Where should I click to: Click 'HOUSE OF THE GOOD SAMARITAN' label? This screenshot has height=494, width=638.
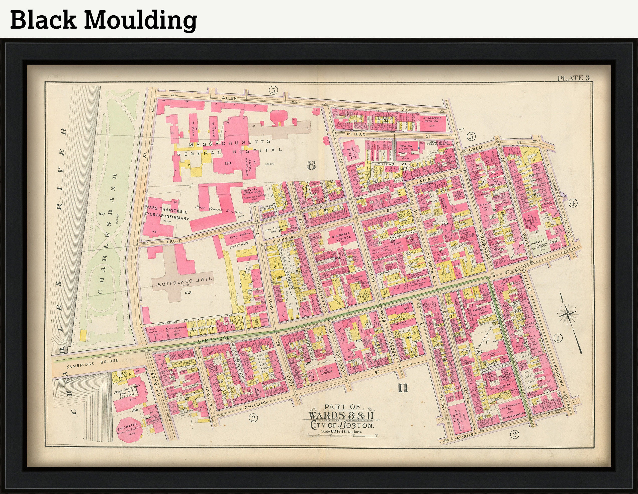pos(438,144)
